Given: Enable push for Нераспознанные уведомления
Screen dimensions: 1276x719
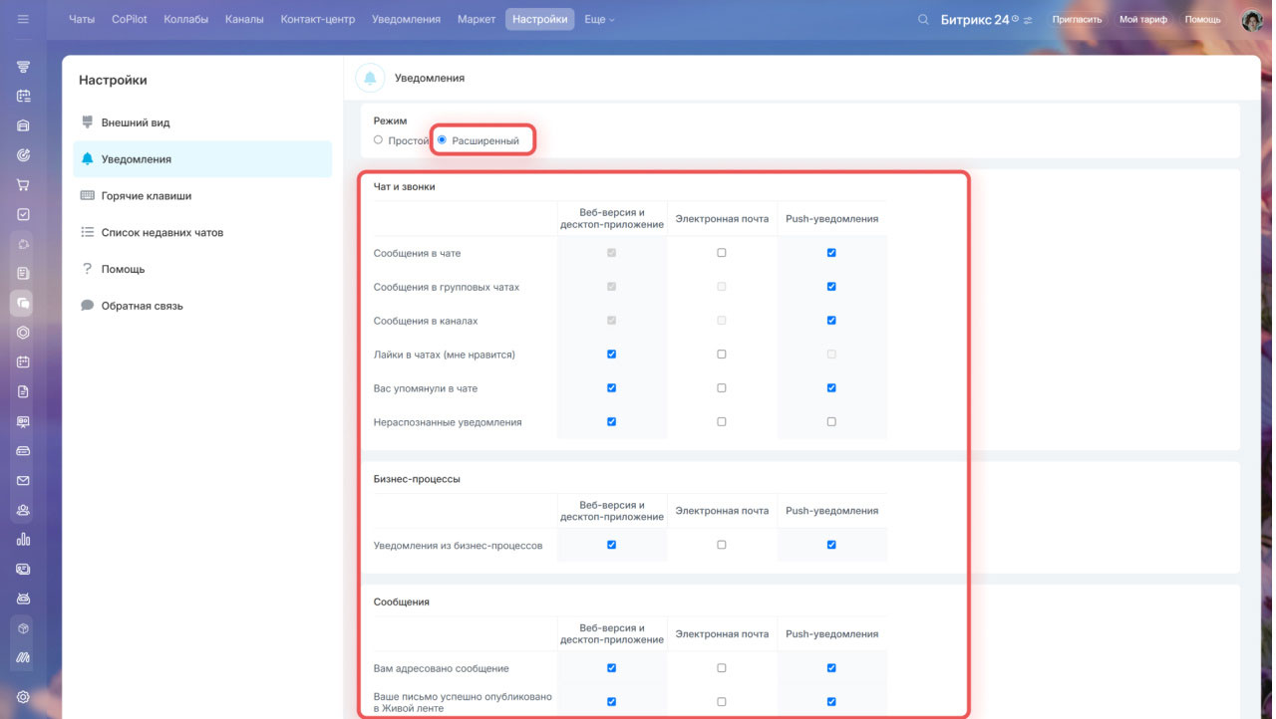Looking at the screenshot, I should [831, 422].
